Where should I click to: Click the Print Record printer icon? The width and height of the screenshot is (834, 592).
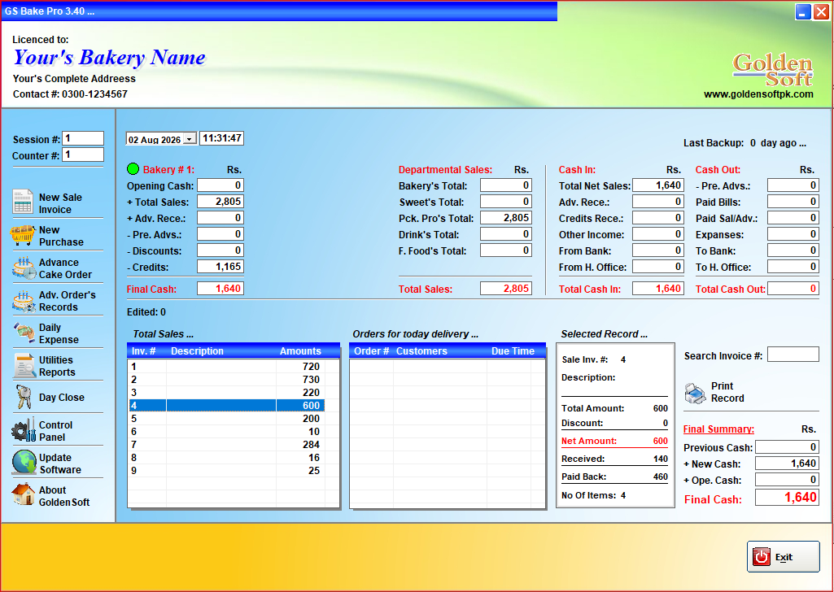click(x=695, y=393)
